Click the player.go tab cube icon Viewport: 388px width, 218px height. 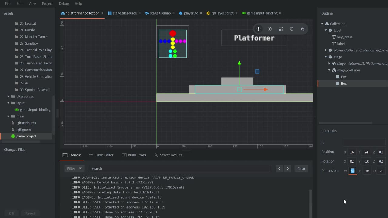181,13
